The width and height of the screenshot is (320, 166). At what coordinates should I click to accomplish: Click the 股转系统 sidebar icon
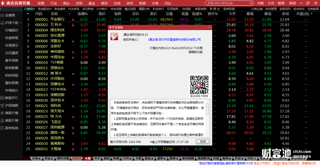pyautogui.click(x=2, y=128)
